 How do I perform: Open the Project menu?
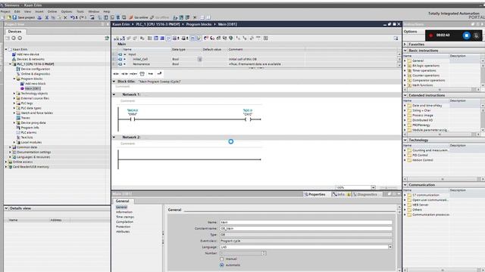pos(5,11)
